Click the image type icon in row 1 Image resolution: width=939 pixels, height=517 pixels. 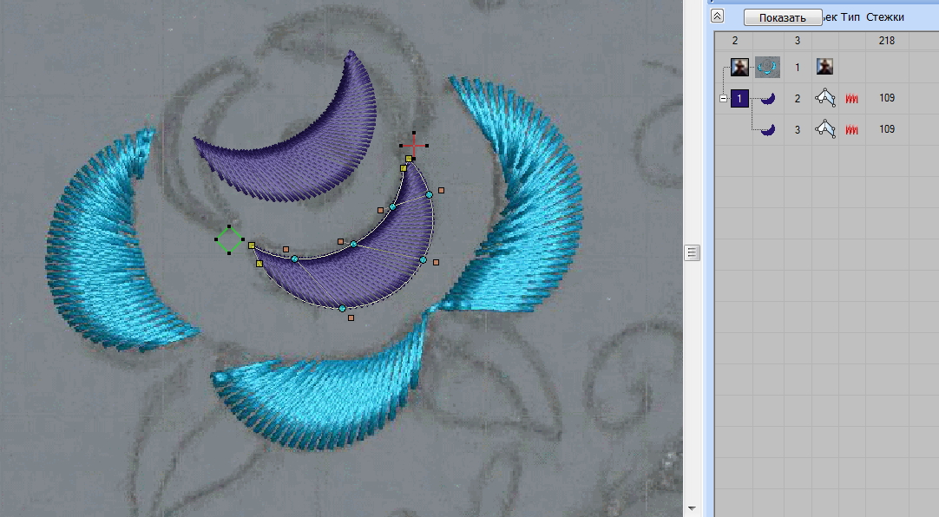click(x=824, y=67)
